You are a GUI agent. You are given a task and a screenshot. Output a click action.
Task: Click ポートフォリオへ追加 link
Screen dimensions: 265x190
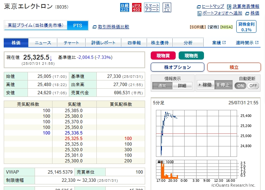coord(222,13)
